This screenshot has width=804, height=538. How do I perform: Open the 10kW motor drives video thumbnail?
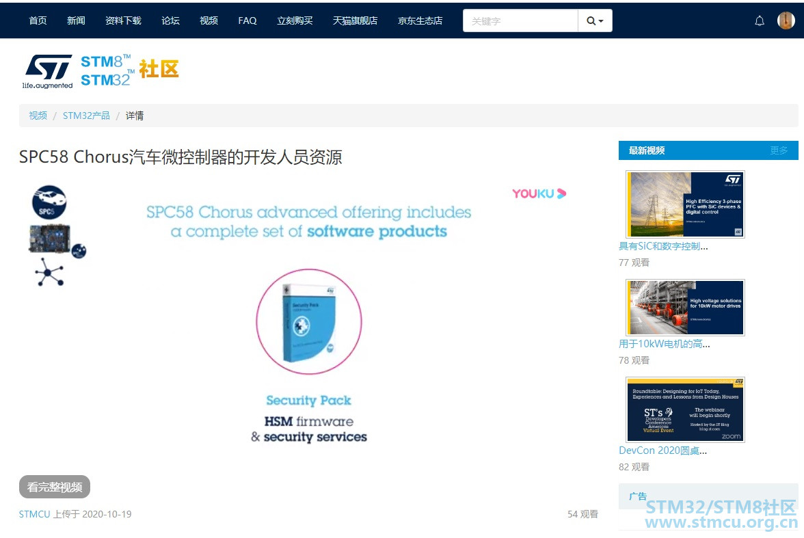point(685,307)
